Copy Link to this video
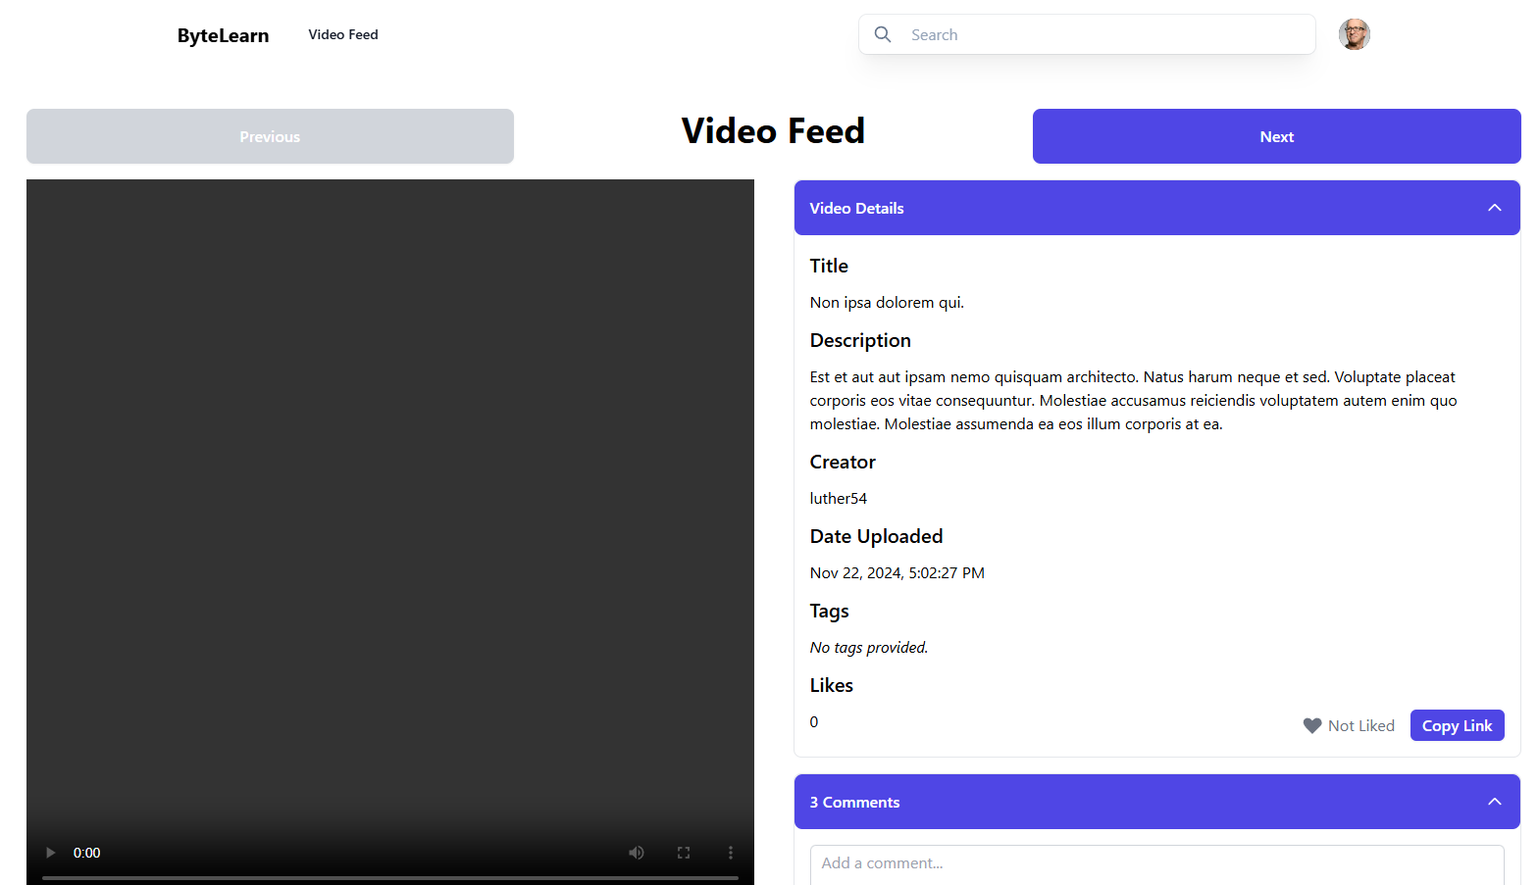Image resolution: width=1538 pixels, height=885 pixels. 1457,726
